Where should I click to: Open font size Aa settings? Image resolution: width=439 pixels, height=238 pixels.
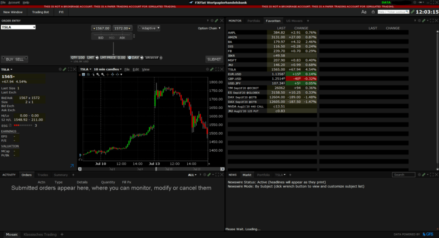(364, 12)
